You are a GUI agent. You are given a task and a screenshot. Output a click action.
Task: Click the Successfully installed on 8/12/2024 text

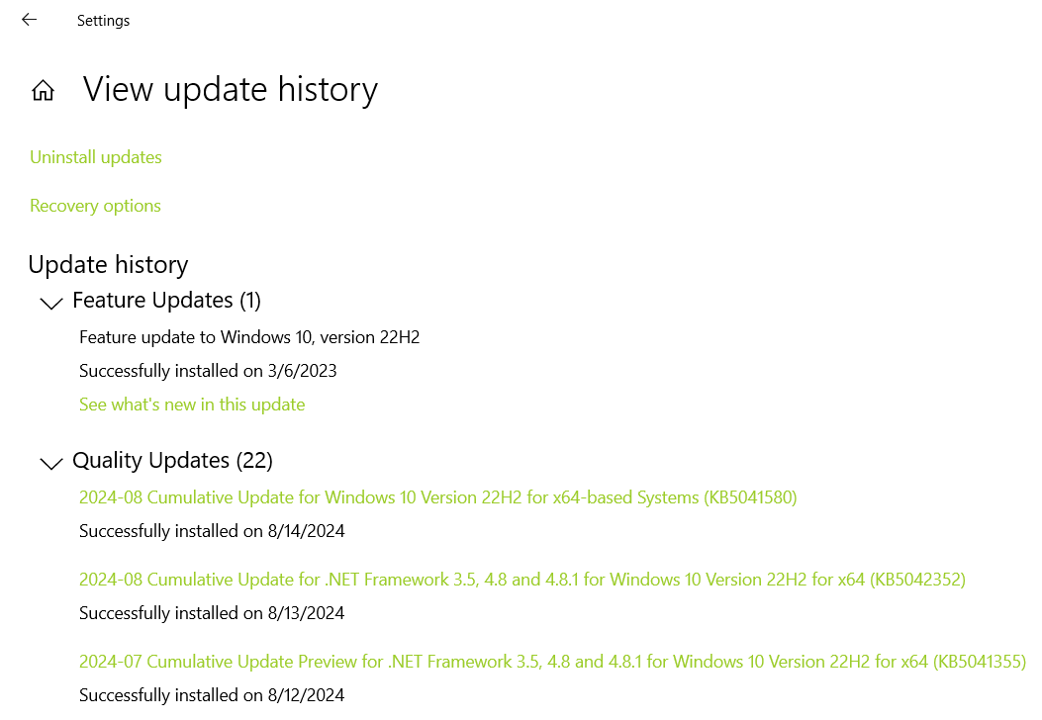click(x=212, y=695)
